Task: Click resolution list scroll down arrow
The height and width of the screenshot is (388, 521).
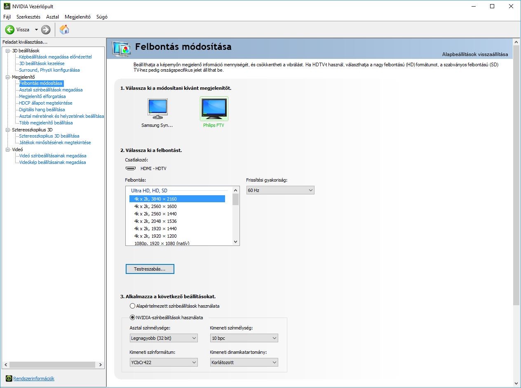Action: (236, 242)
